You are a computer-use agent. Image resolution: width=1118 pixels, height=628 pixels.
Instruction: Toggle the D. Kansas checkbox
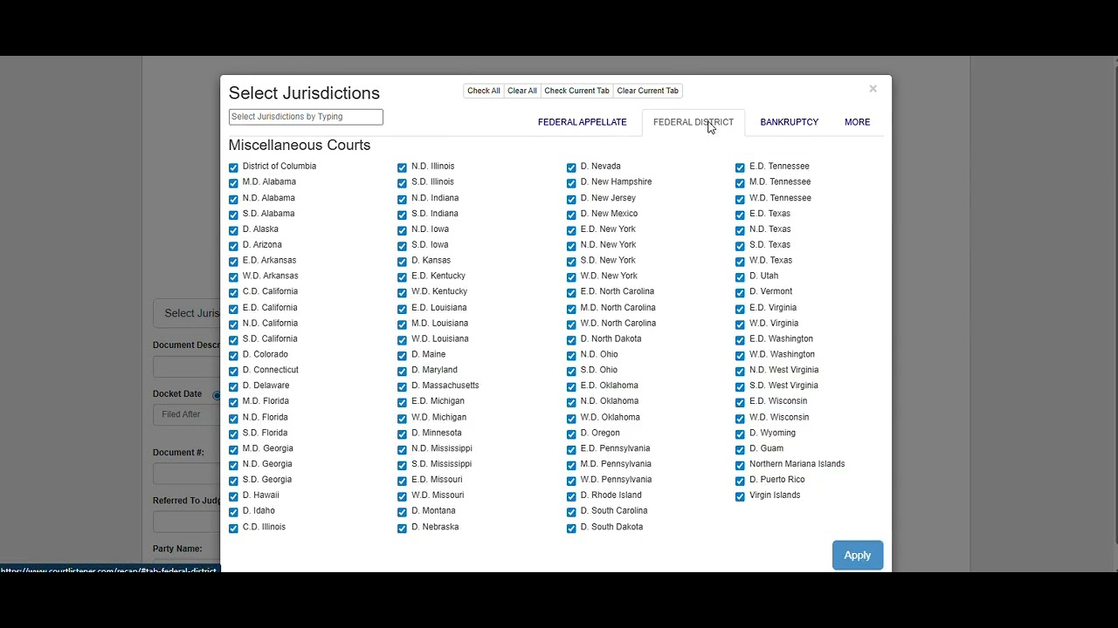click(402, 262)
